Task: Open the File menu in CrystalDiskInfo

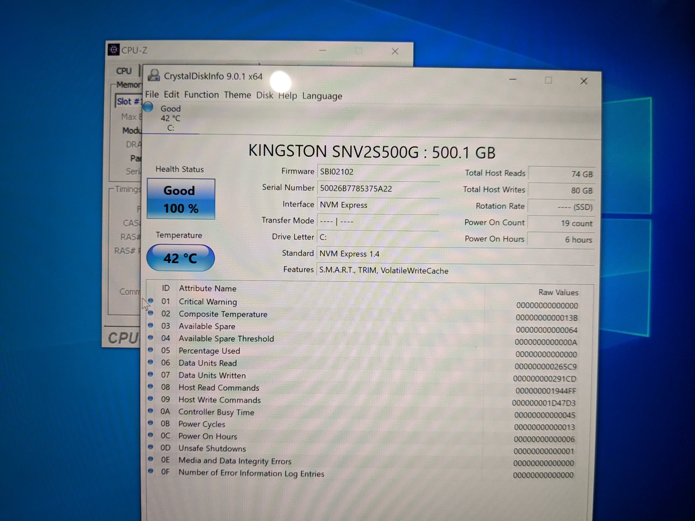Action: pyautogui.click(x=152, y=94)
